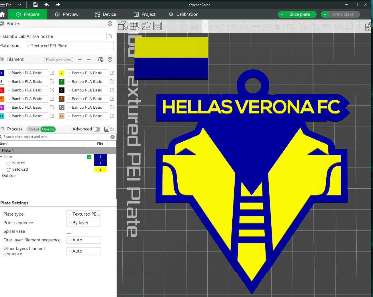Uncheck the printable checkbox for blue object
Viewport: 373px width, 297px height.
coord(89,157)
